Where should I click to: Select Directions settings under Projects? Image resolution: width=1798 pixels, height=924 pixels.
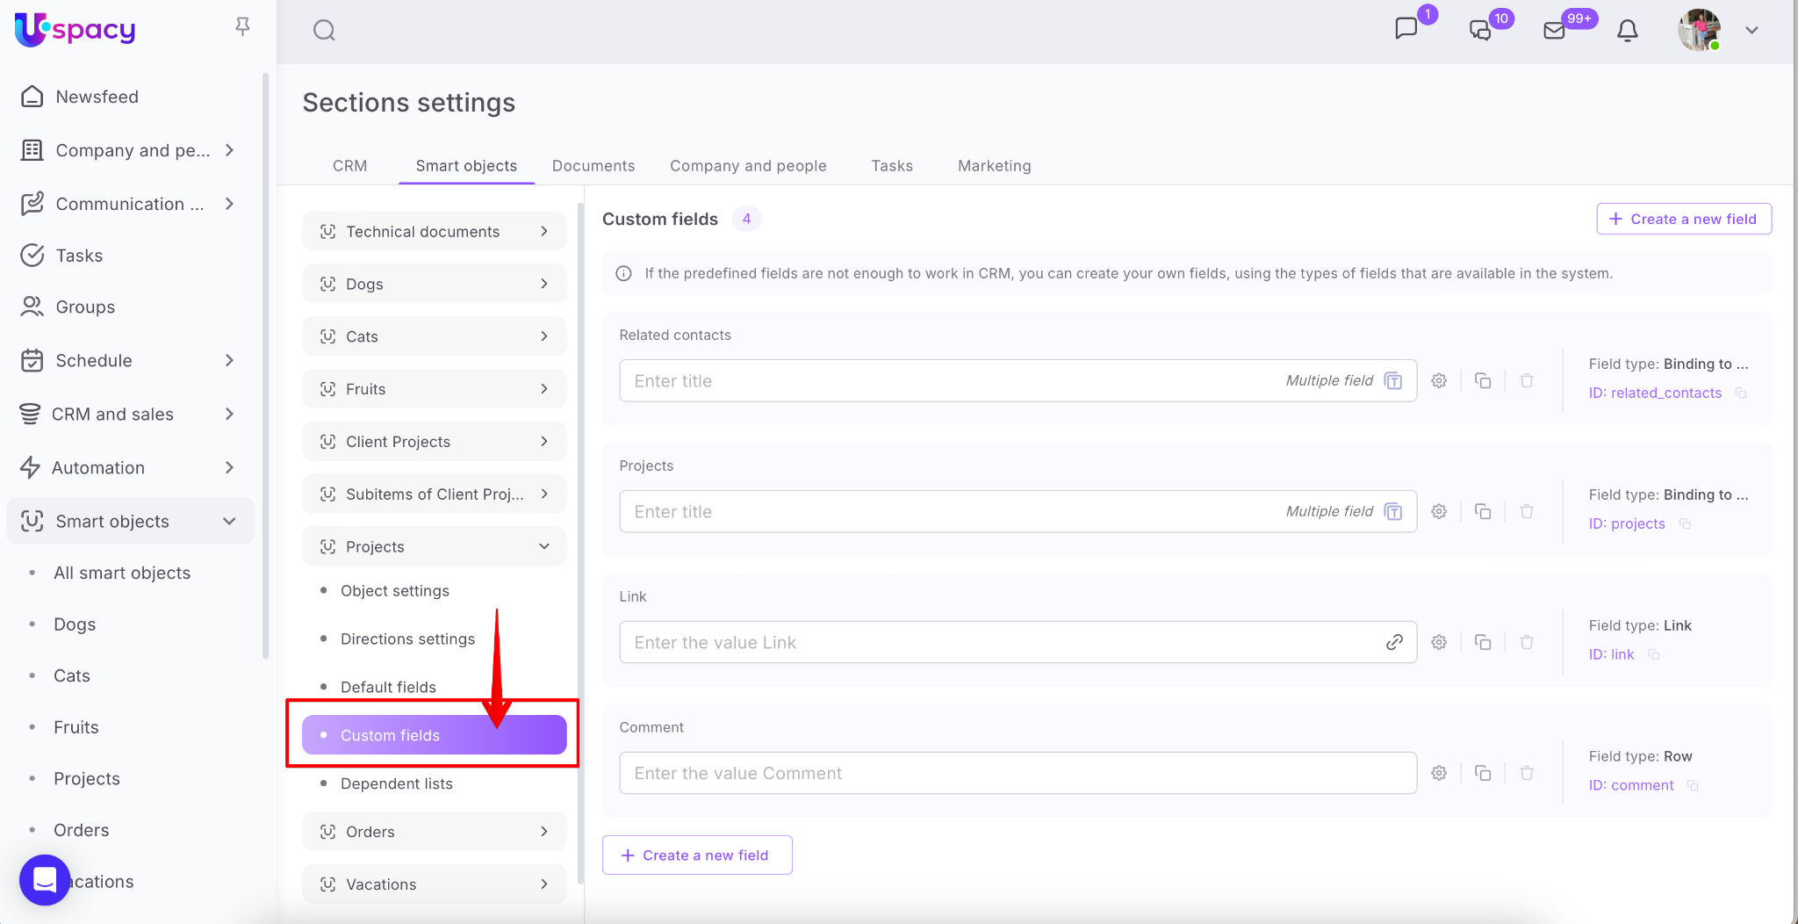pyautogui.click(x=407, y=639)
